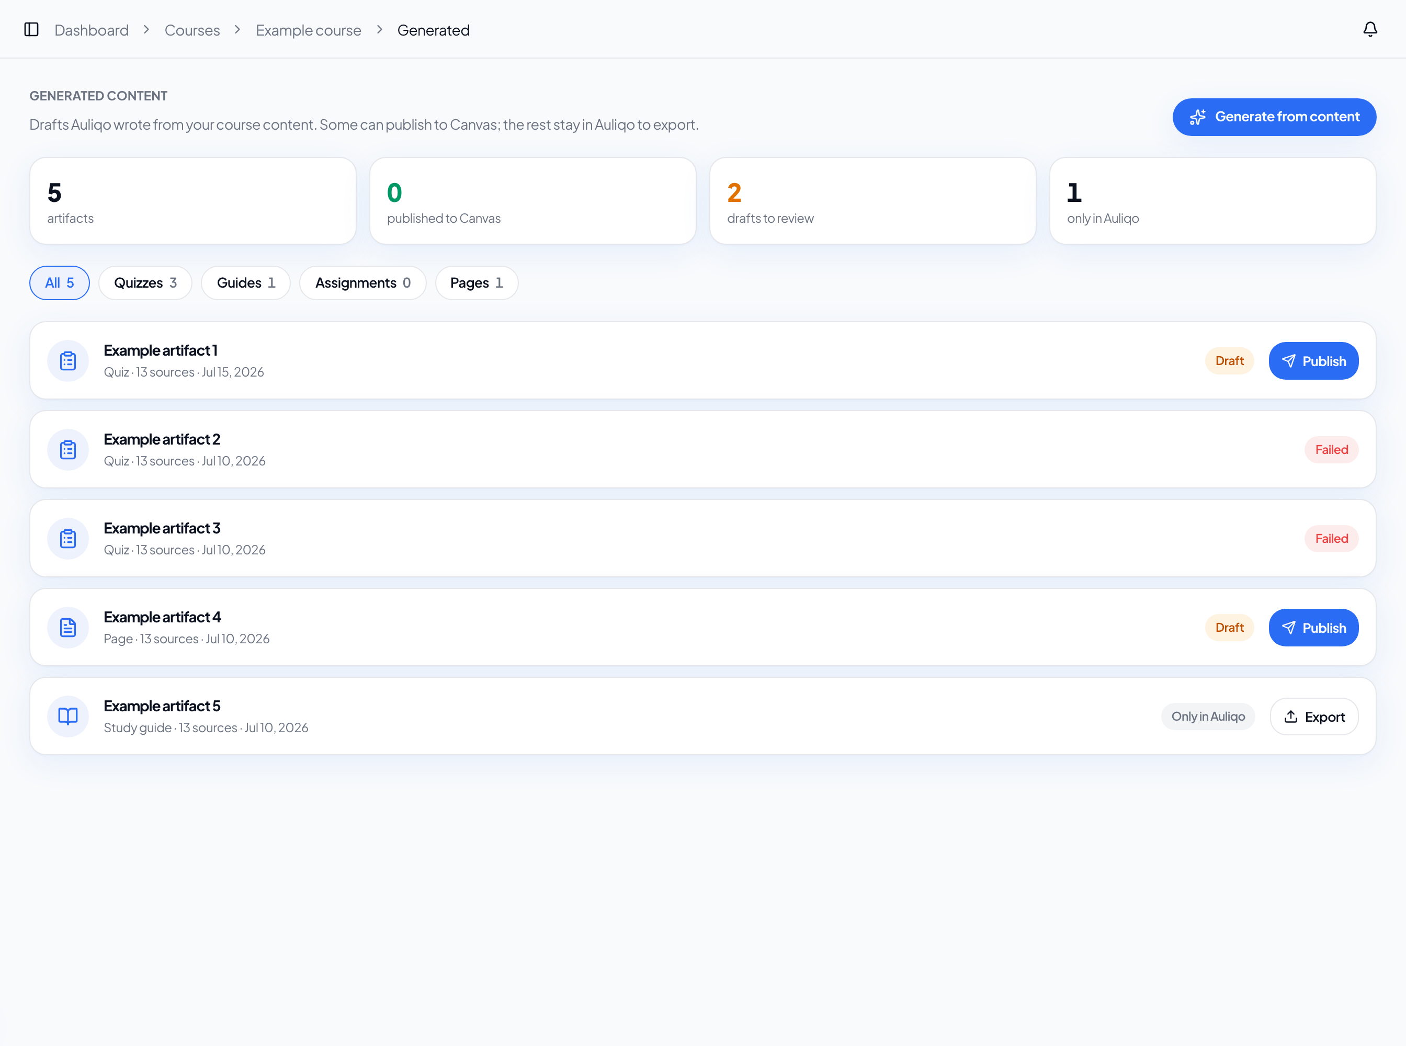Image resolution: width=1406 pixels, height=1046 pixels.
Task: Click the Failed badge on Example artifact 3
Action: click(1331, 539)
